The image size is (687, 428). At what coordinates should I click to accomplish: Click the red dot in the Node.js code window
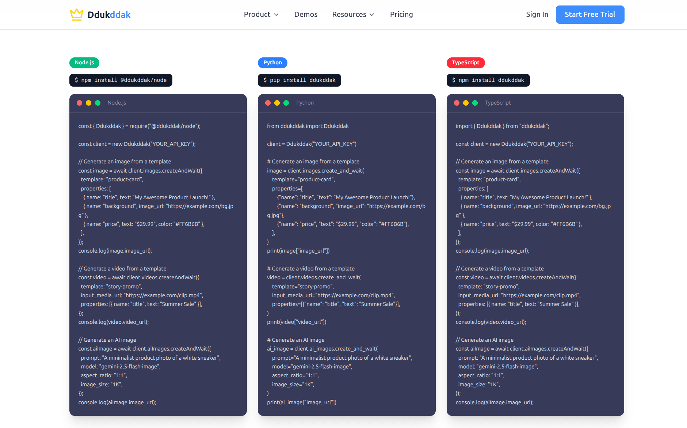click(x=79, y=103)
